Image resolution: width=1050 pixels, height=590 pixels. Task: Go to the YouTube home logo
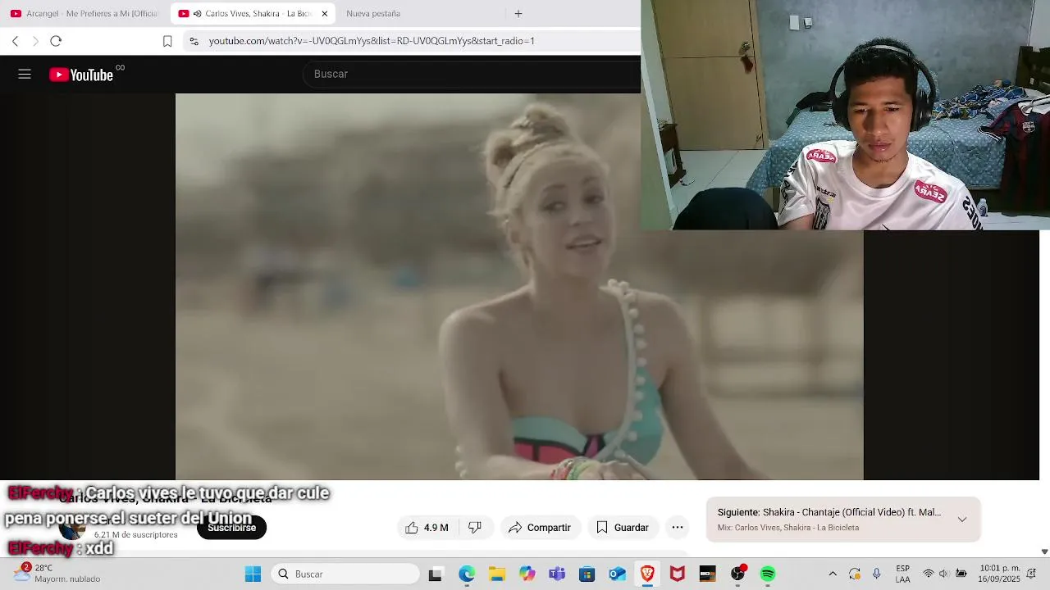coord(81,75)
